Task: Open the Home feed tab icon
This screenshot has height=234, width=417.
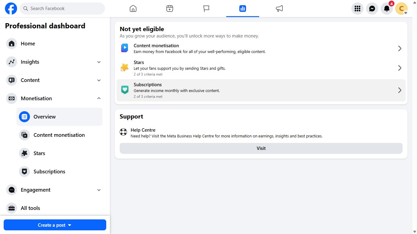Action: click(x=133, y=9)
